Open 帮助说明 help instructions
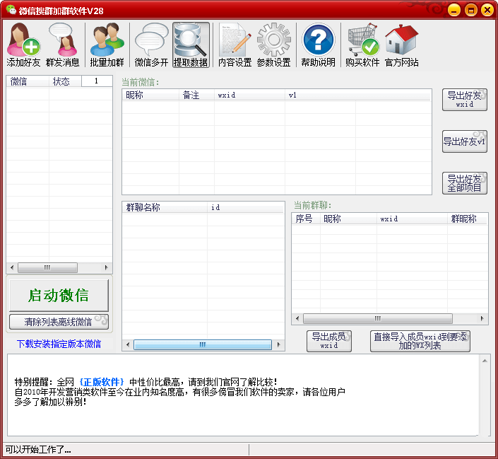498x459 pixels. click(319, 45)
